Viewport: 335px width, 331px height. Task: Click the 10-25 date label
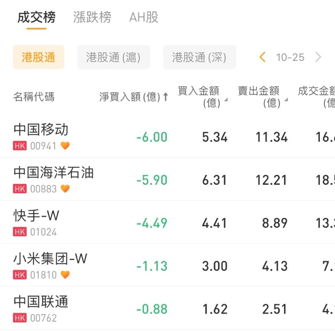pos(290,57)
